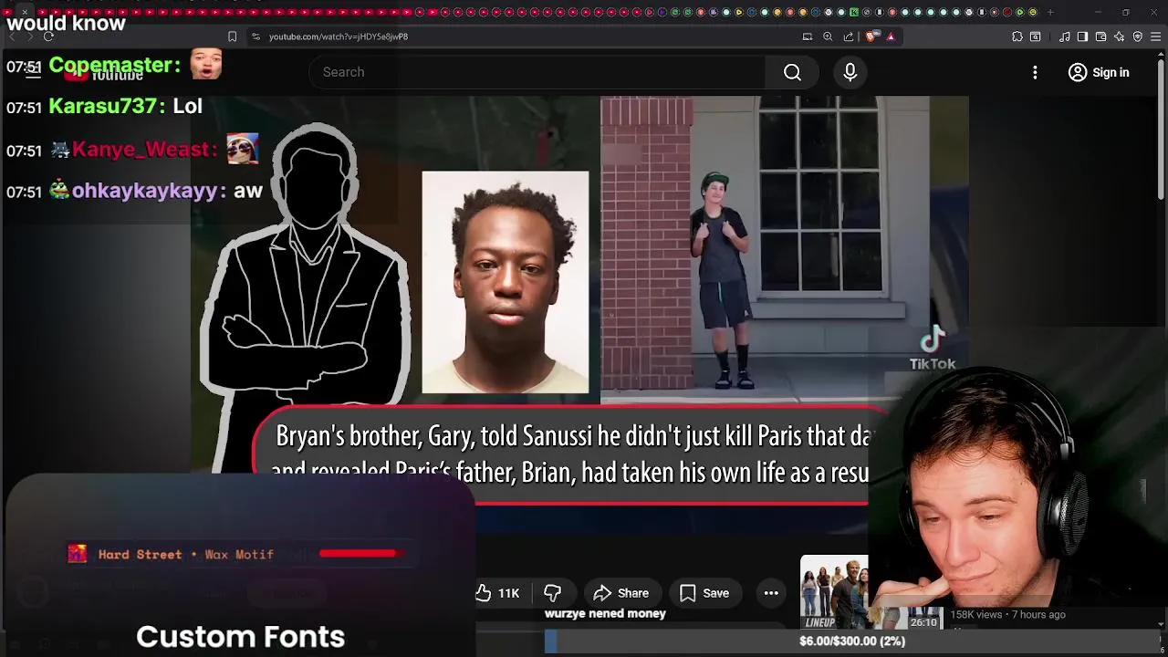Click the install app screen icon in address bar
1168x657 pixels.
pos(807,36)
